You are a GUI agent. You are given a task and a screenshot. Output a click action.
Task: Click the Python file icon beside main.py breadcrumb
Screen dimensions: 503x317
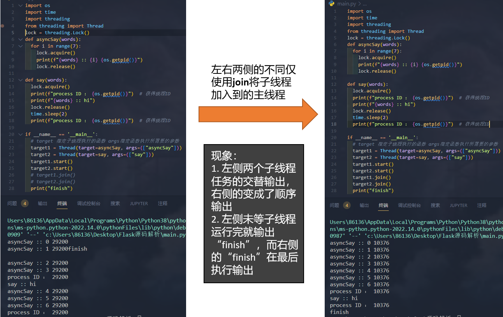point(332,3)
